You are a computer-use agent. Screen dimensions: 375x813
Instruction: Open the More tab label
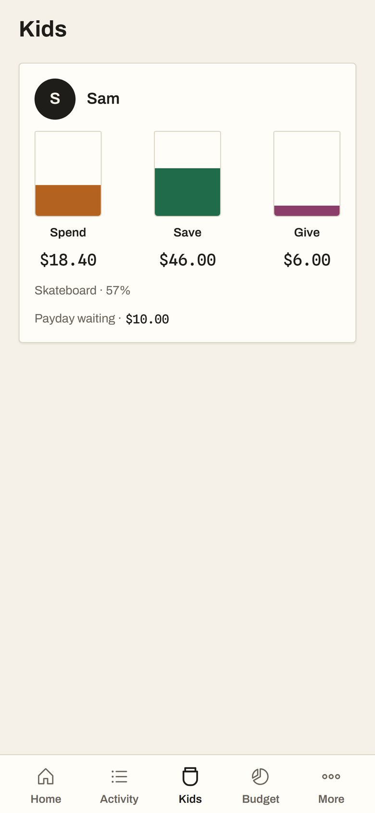click(331, 799)
